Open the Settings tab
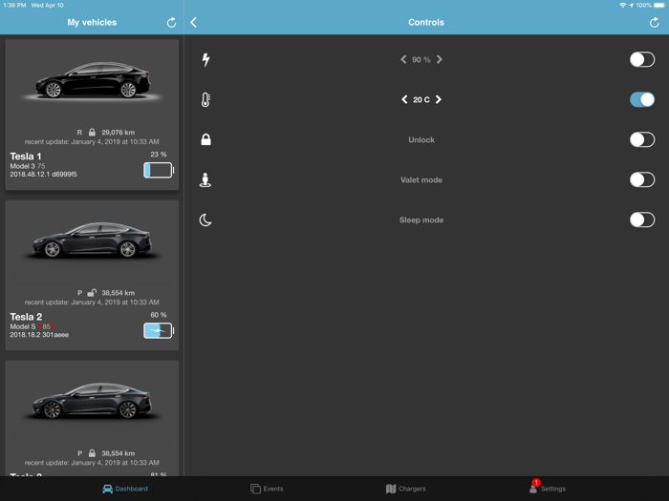The height and width of the screenshot is (501, 669). tap(548, 487)
